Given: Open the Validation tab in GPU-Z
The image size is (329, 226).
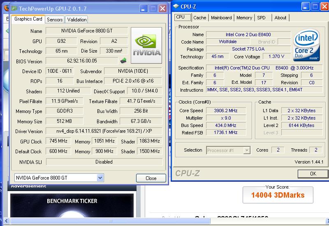Looking at the screenshot, I should pos(76,19).
